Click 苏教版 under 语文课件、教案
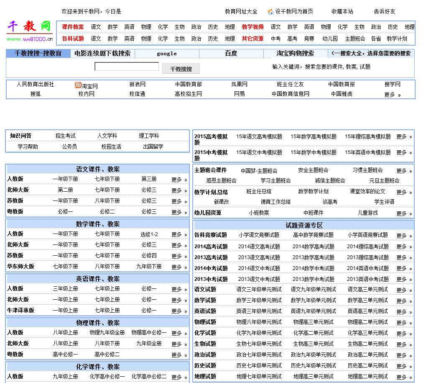The height and width of the screenshot is (383, 421). tap(15, 201)
